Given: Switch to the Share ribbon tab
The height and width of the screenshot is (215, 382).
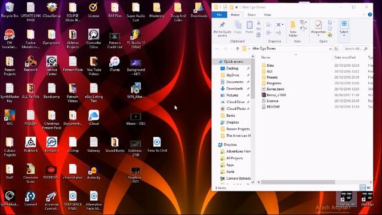Looking at the screenshot, I should click(252, 14).
